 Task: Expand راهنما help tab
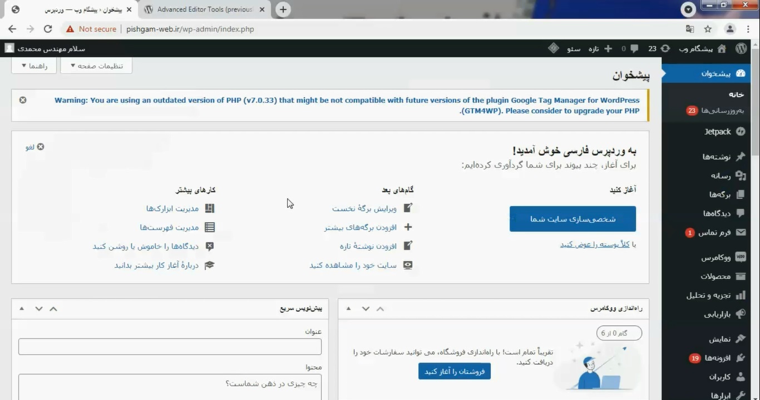click(x=34, y=66)
